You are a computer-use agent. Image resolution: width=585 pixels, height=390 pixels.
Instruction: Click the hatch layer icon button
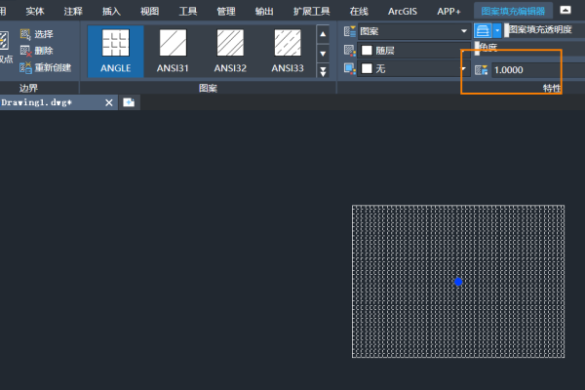click(482, 31)
